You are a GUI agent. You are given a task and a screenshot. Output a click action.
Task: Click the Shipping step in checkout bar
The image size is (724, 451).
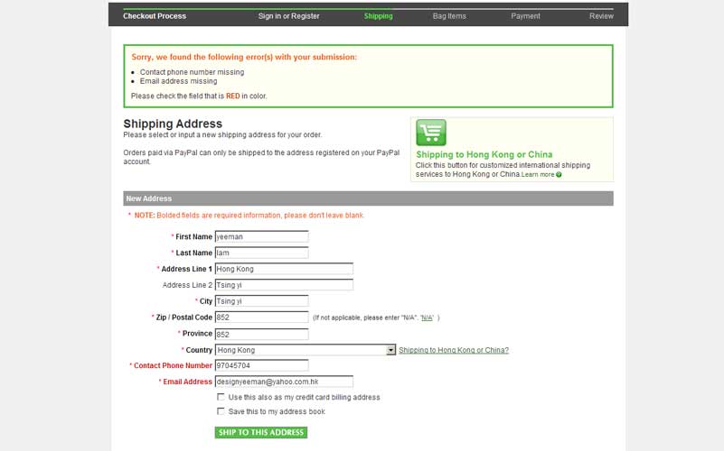(378, 16)
